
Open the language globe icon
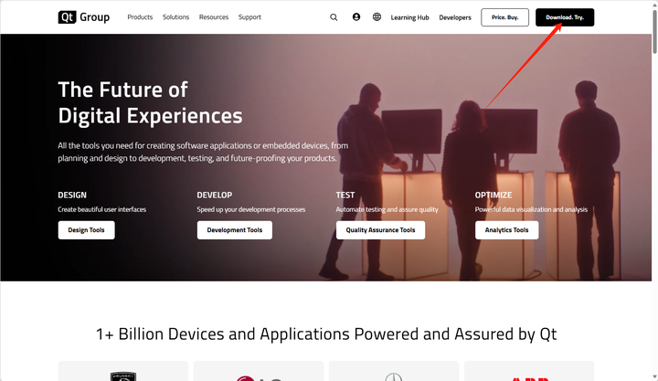click(377, 17)
